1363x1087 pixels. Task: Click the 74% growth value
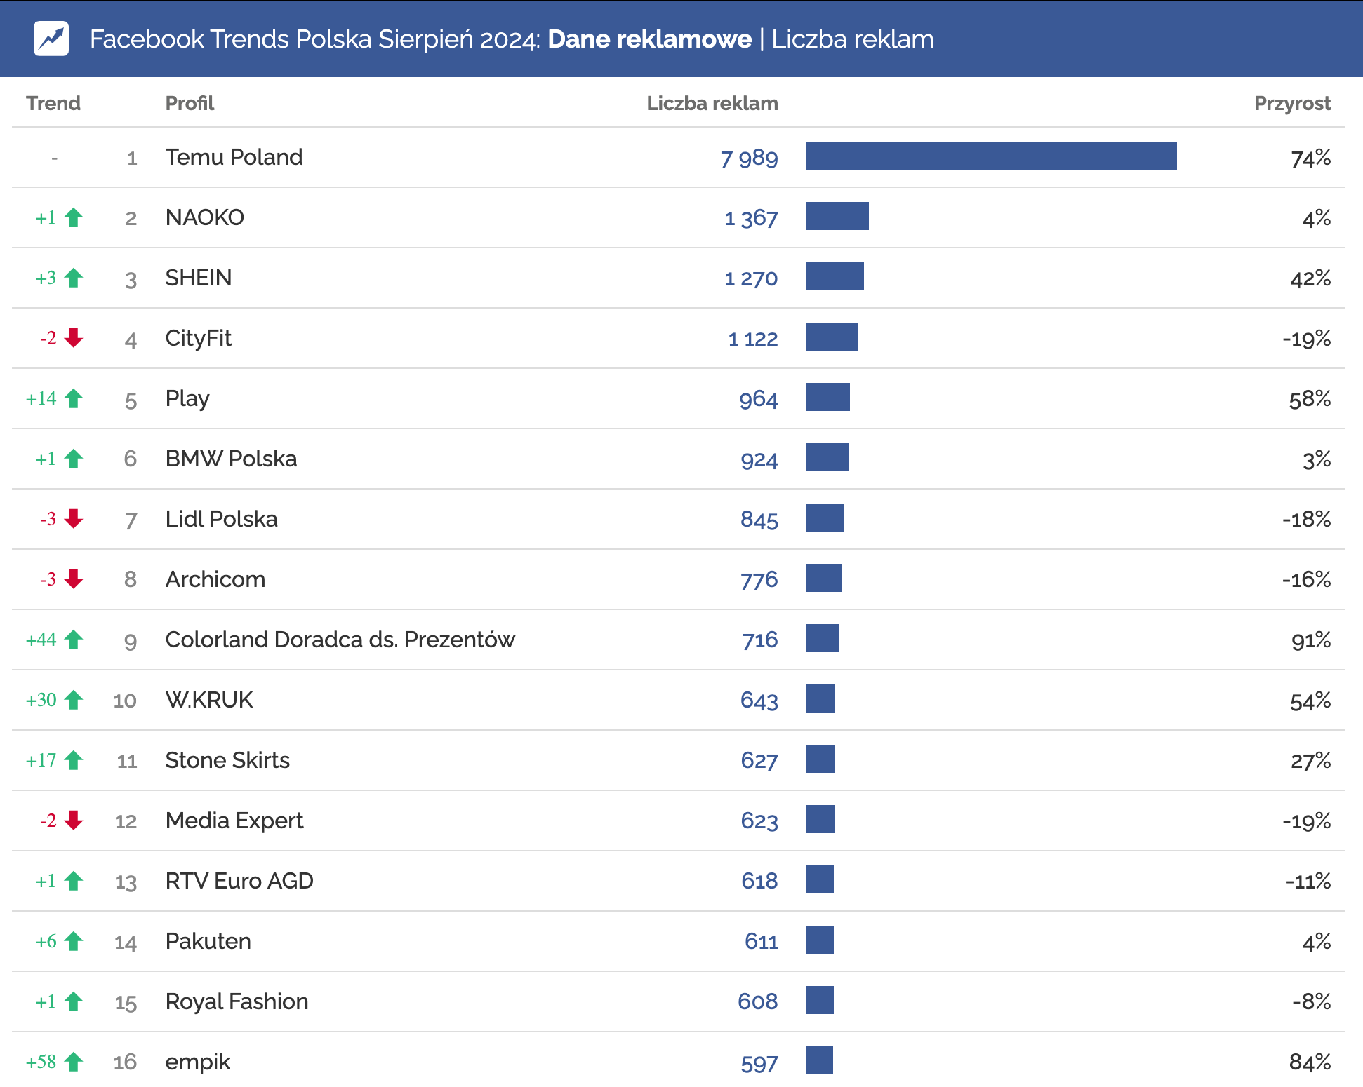coord(1310,158)
